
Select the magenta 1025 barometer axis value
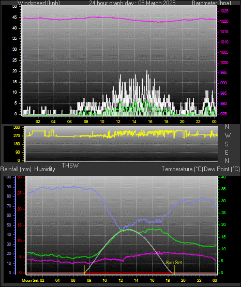[x=224, y=11]
